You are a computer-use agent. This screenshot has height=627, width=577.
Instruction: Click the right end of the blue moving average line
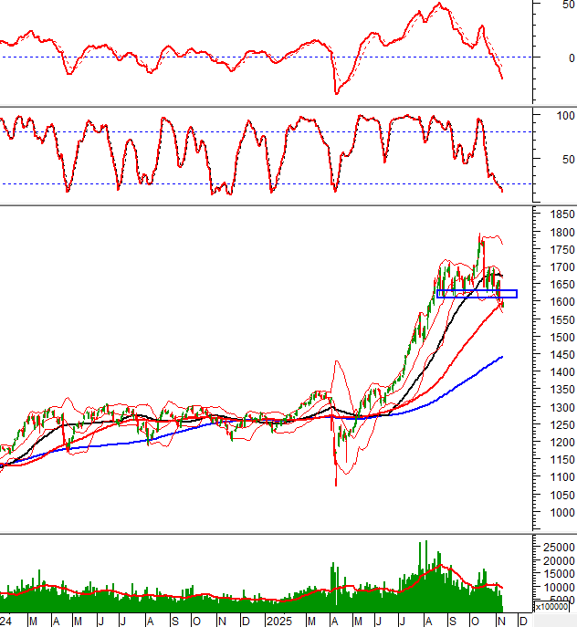pos(502,357)
